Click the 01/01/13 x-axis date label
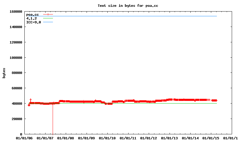 (x=170, y=138)
